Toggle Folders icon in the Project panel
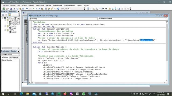This screenshot has width=172, height=96. 10,15
